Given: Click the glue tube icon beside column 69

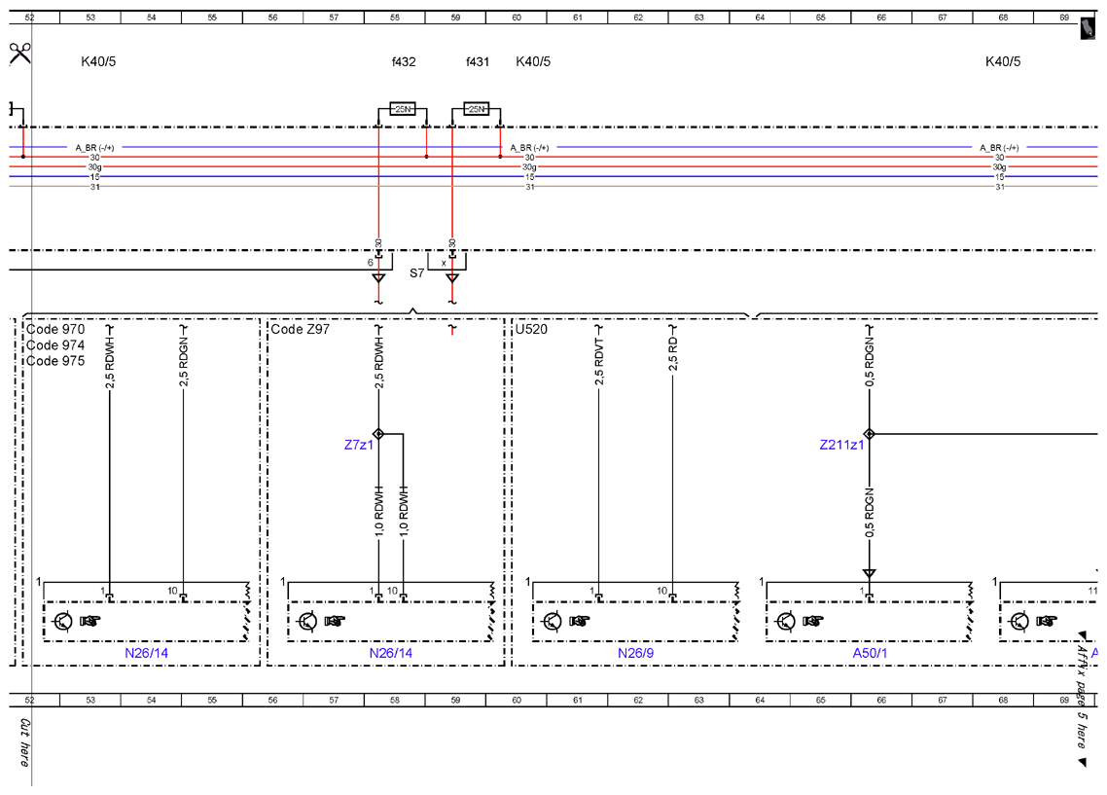Looking at the screenshot, I should pos(1088,29).
